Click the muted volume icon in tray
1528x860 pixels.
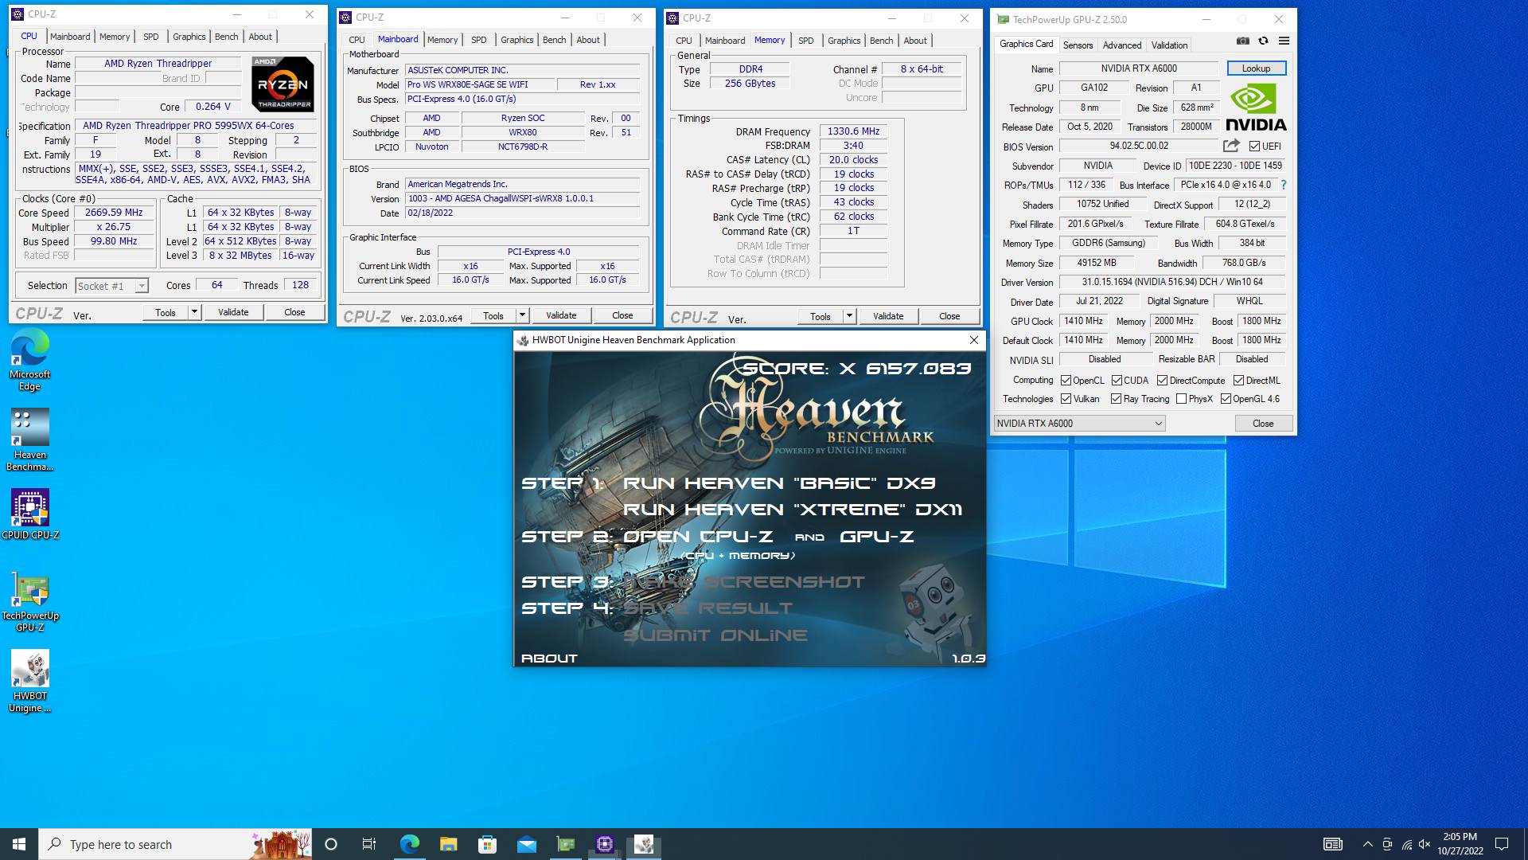[x=1425, y=844]
